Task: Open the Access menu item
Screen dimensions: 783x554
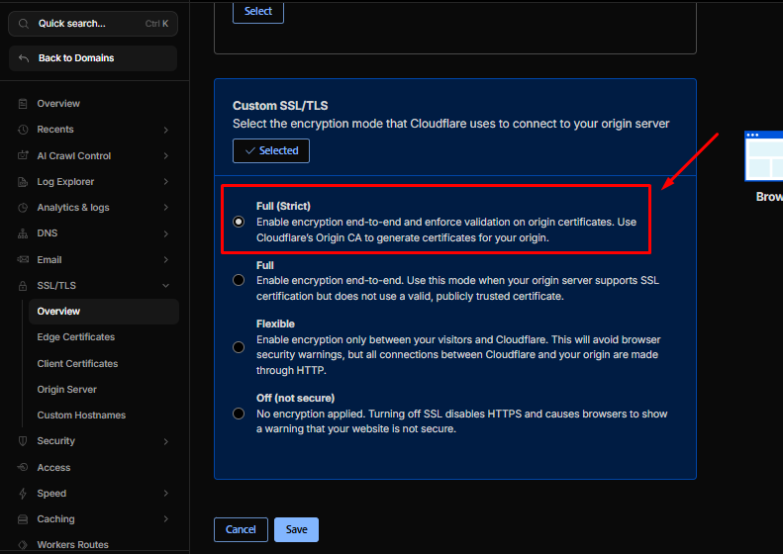Action: 53,468
